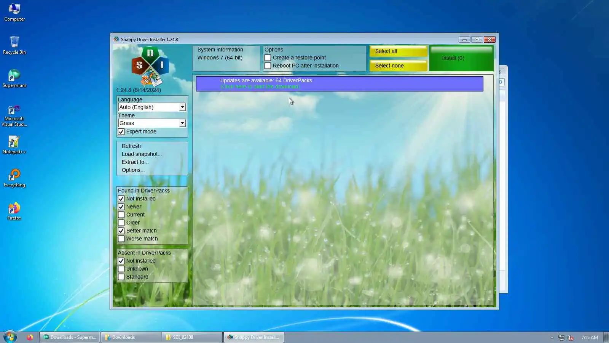Click the Found in DriverPacks heading
The height and width of the screenshot is (343, 609).
click(x=144, y=191)
